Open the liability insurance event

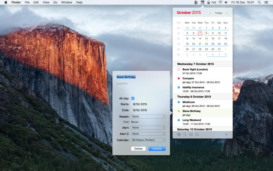click(x=202, y=89)
